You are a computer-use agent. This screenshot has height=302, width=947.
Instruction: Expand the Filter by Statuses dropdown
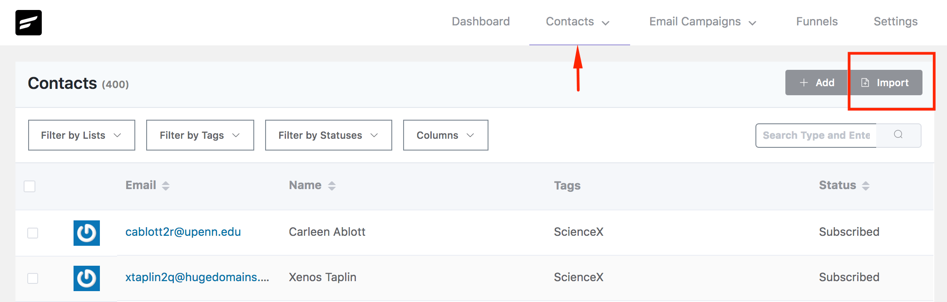point(329,135)
